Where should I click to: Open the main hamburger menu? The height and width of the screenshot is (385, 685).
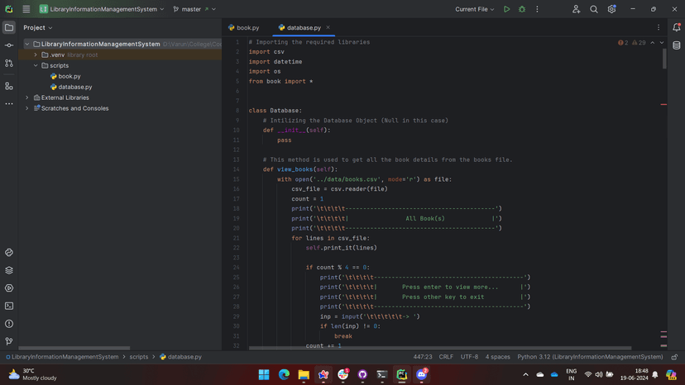26,9
